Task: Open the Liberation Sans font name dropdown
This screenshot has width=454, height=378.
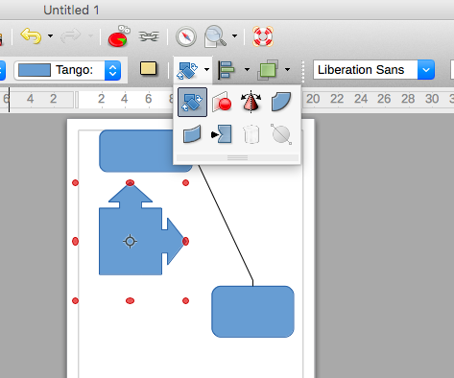Action: pyautogui.click(x=426, y=69)
